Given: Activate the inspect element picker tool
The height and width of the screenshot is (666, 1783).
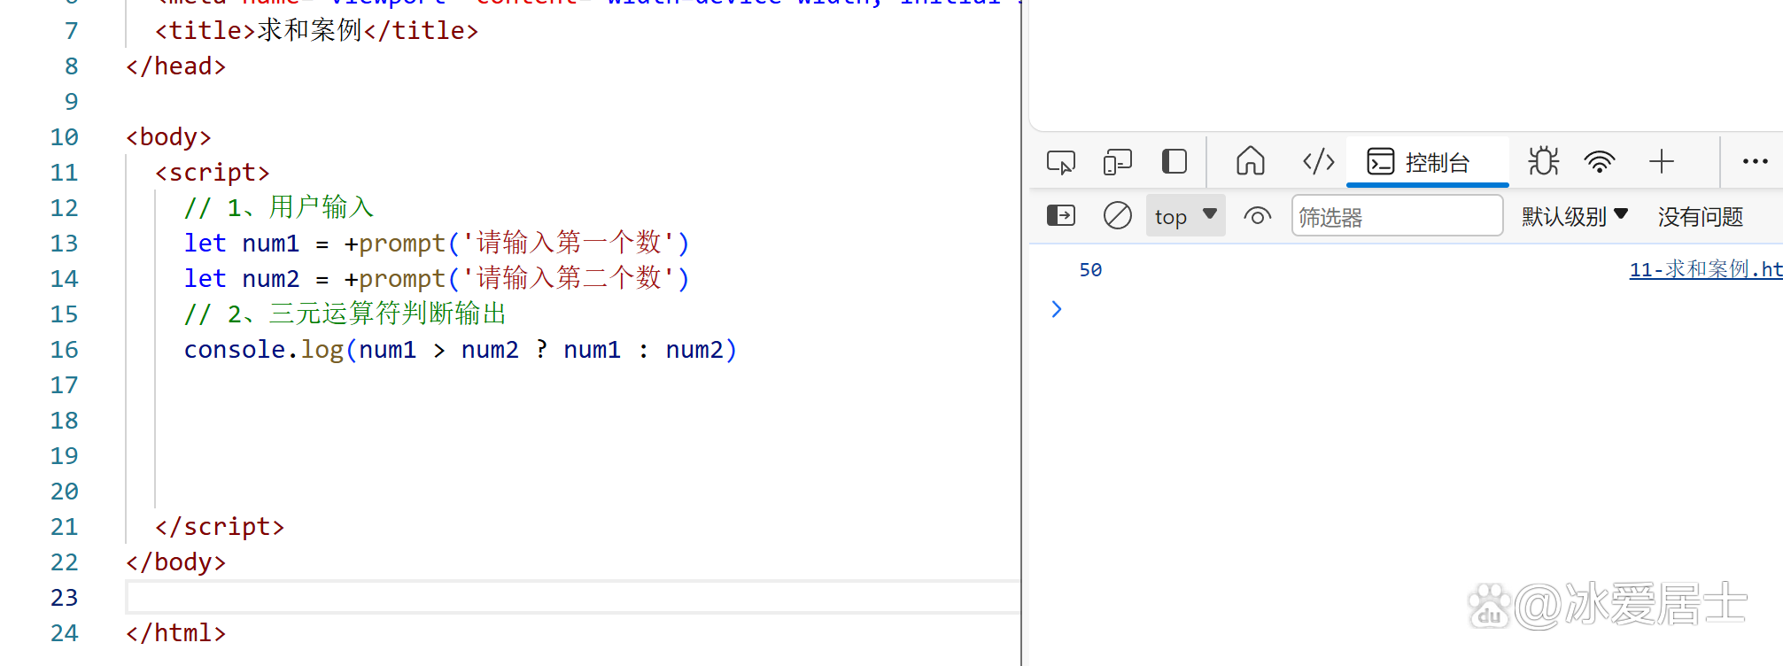Looking at the screenshot, I should pyautogui.click(x=1061, y=162).
